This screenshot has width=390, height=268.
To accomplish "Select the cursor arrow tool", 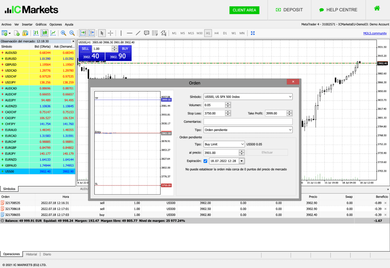I will coord(102,33).
